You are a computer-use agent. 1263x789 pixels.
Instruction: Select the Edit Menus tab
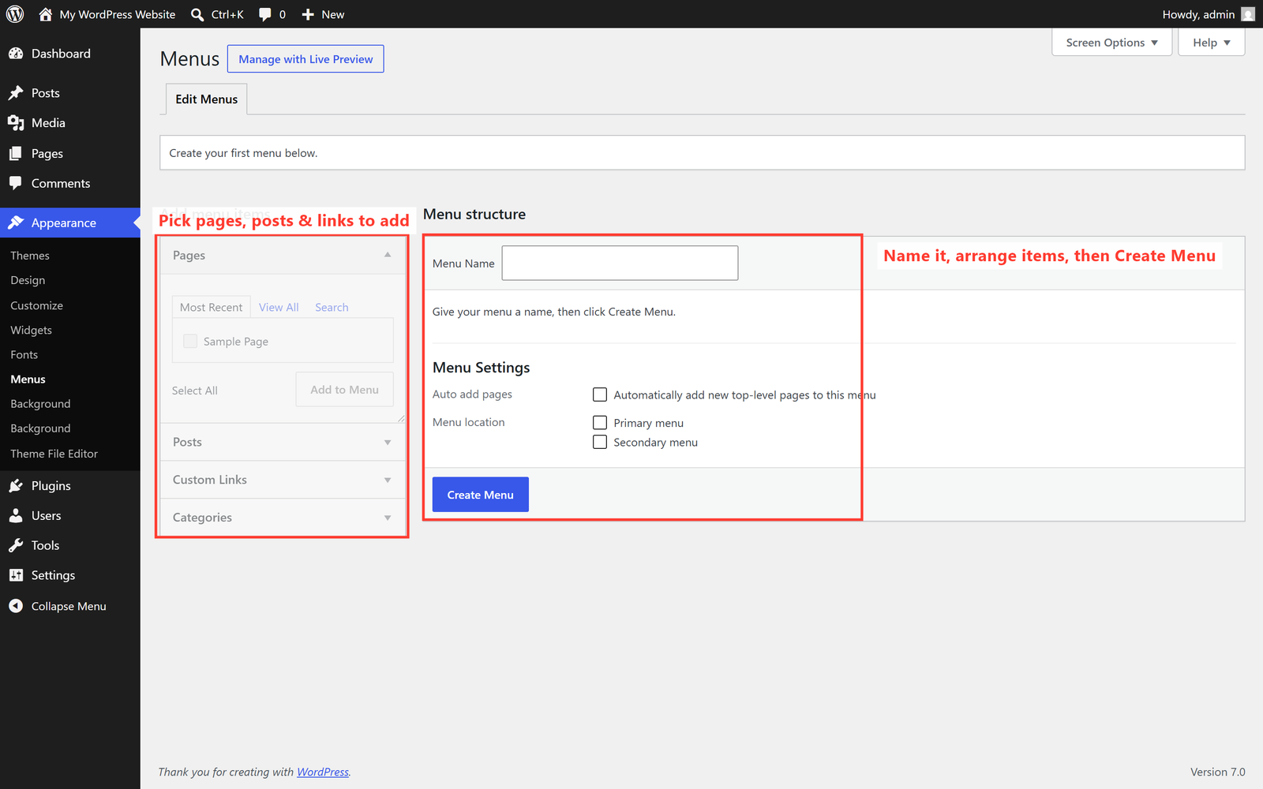(206, 99)
